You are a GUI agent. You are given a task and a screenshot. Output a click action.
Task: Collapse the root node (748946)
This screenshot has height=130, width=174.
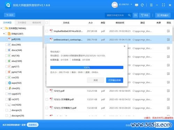point(1,28)
